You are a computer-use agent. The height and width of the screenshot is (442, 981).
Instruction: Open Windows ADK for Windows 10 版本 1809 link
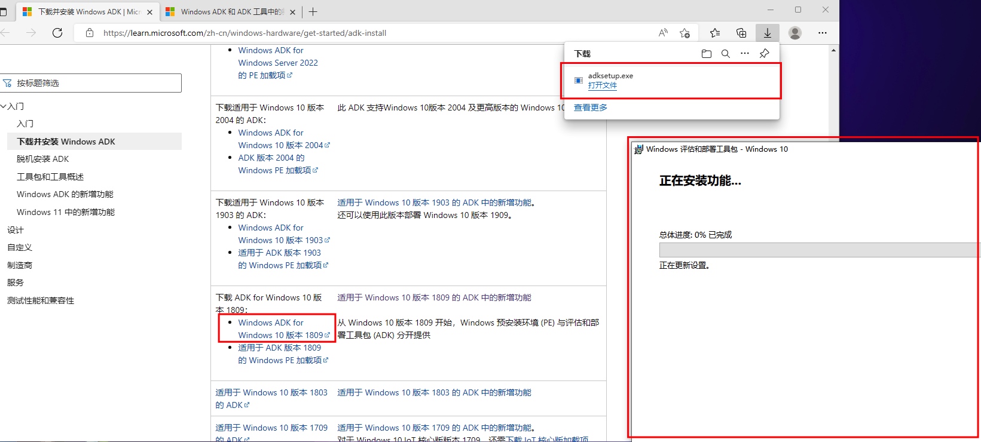click(x=284, y=329)
